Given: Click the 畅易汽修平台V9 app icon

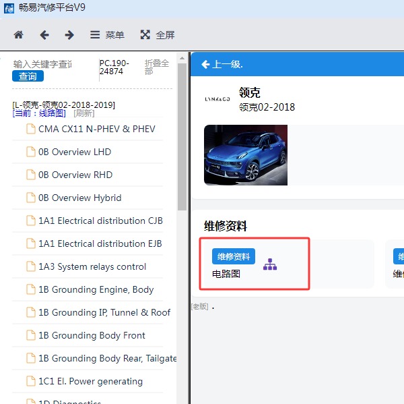Looking at the screenshot, I should 9,8.
